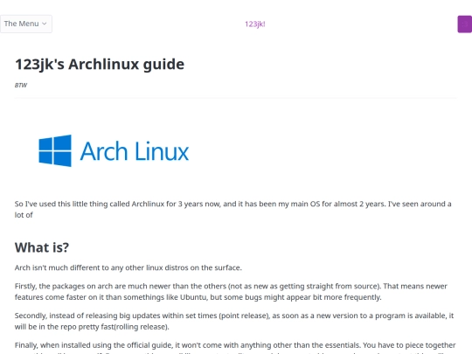This screenshot has height=354, width=472.
Task: Click the paragraph starting with Finally
Action: (x=235, y=347)
